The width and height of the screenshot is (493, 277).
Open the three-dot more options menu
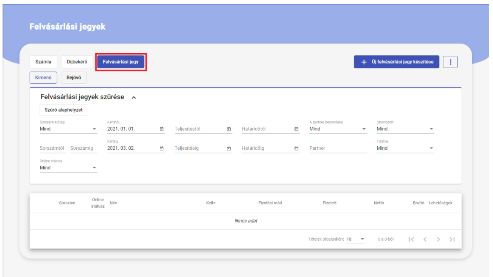[x=450, y=62]
